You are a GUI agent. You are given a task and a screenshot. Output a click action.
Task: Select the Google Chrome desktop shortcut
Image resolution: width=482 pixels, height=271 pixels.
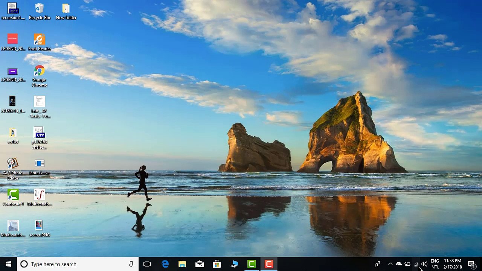tap(40, 76)
